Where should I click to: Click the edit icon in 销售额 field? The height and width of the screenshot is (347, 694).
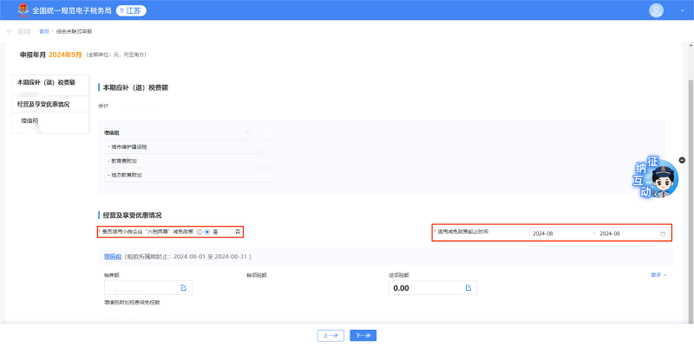184,288
